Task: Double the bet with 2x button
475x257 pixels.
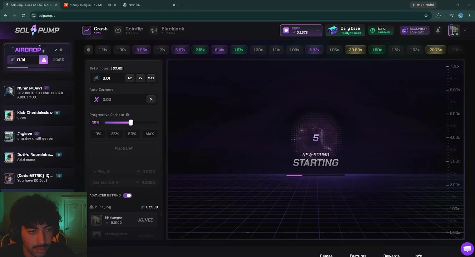Action: [x=140, y=78]
